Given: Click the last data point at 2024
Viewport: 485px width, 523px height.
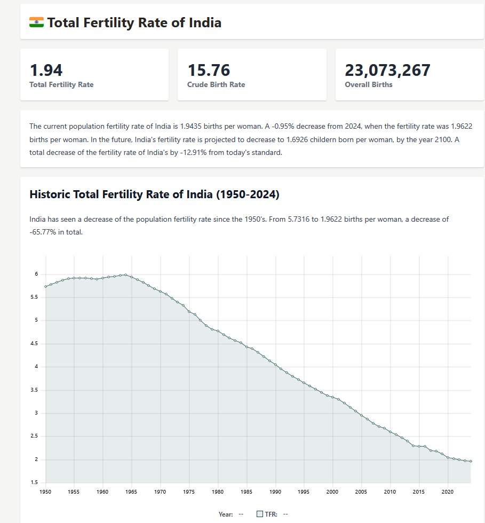Looking at the screenshot, I should click(x=471, y=461).
